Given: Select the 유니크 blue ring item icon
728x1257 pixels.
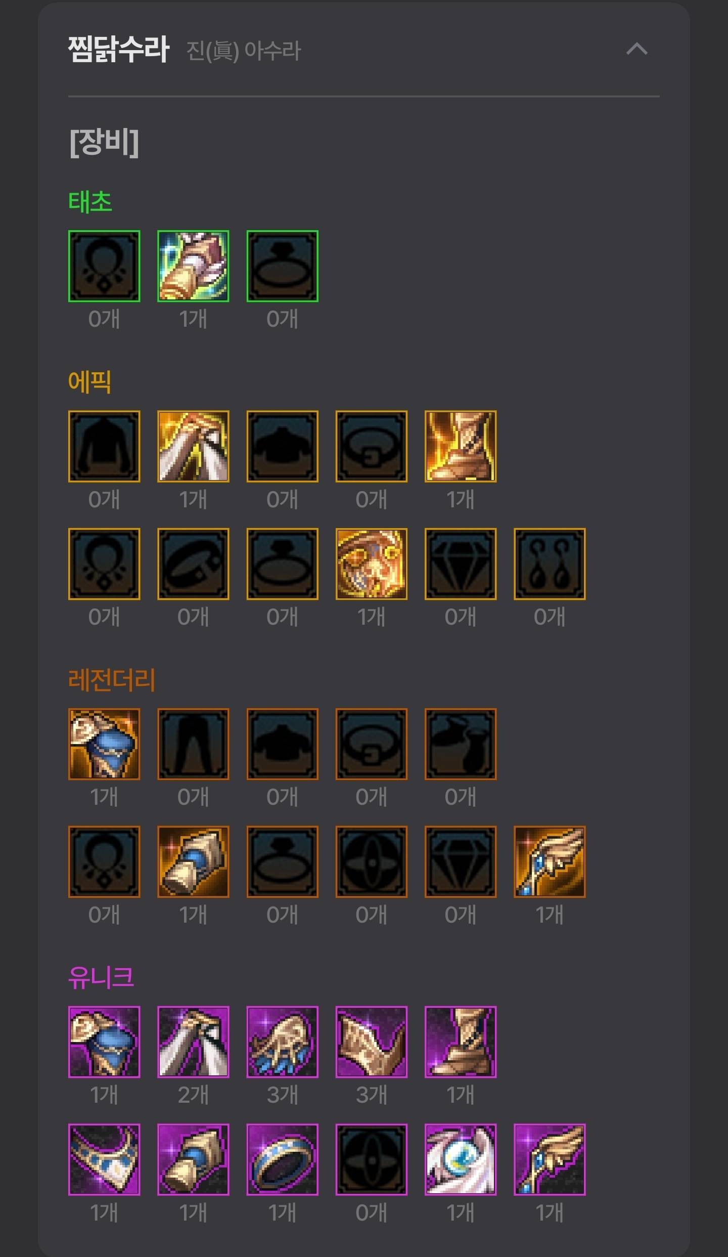Looking at the screenshot, I should pyautogui.click(x=283, y=1160).
